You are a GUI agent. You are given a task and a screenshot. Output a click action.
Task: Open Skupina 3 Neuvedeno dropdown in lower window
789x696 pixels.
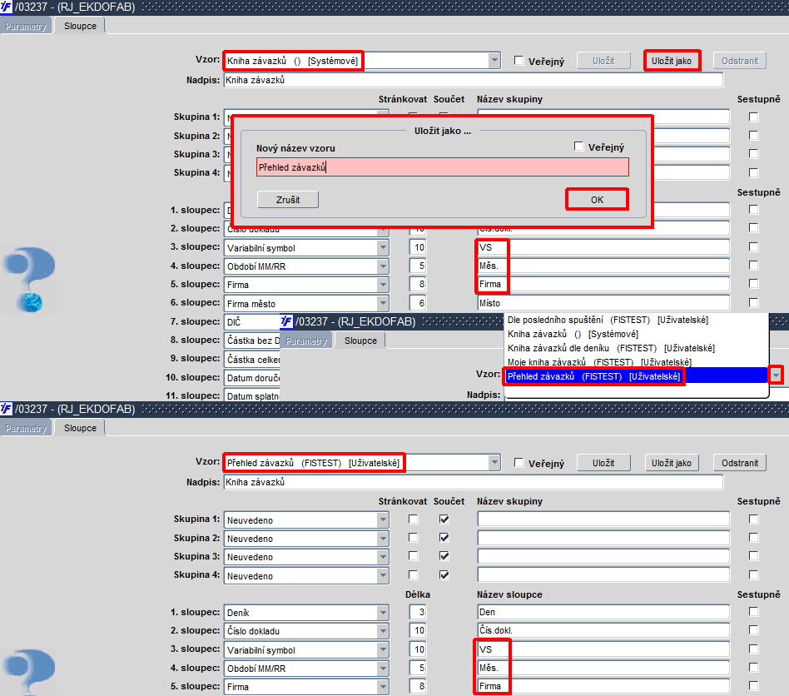tap(383, 557)
